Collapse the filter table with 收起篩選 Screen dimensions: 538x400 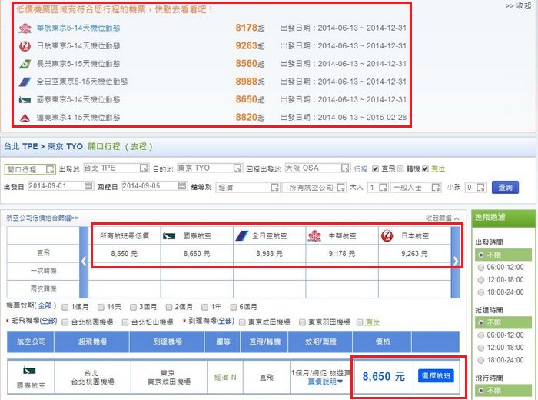pos(442,218)
